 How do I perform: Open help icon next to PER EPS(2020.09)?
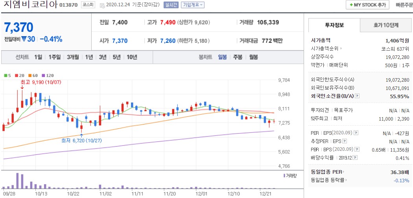(356, 133)
